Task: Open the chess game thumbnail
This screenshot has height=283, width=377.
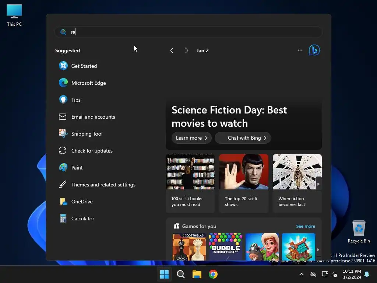Action: click(189, 247)
